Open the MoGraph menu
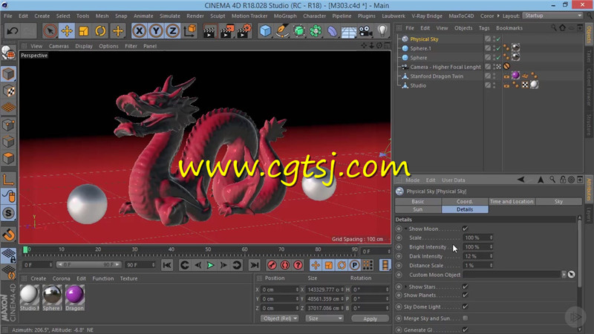Screen dimensions: 594x334 [x=285, y=16]
